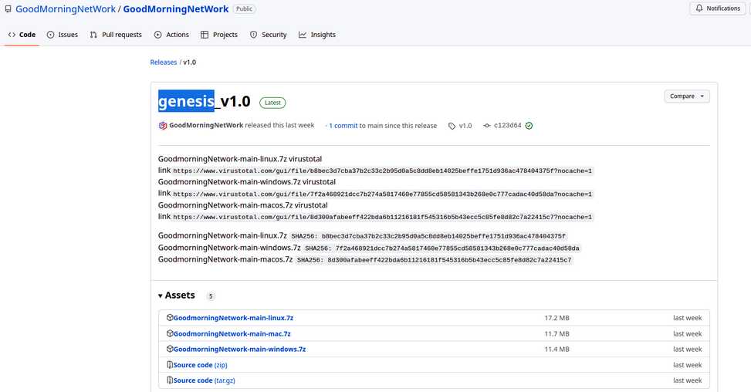Click "last week" on the Source code (zip) row
The image size is (751, 392).
[687, 365]
